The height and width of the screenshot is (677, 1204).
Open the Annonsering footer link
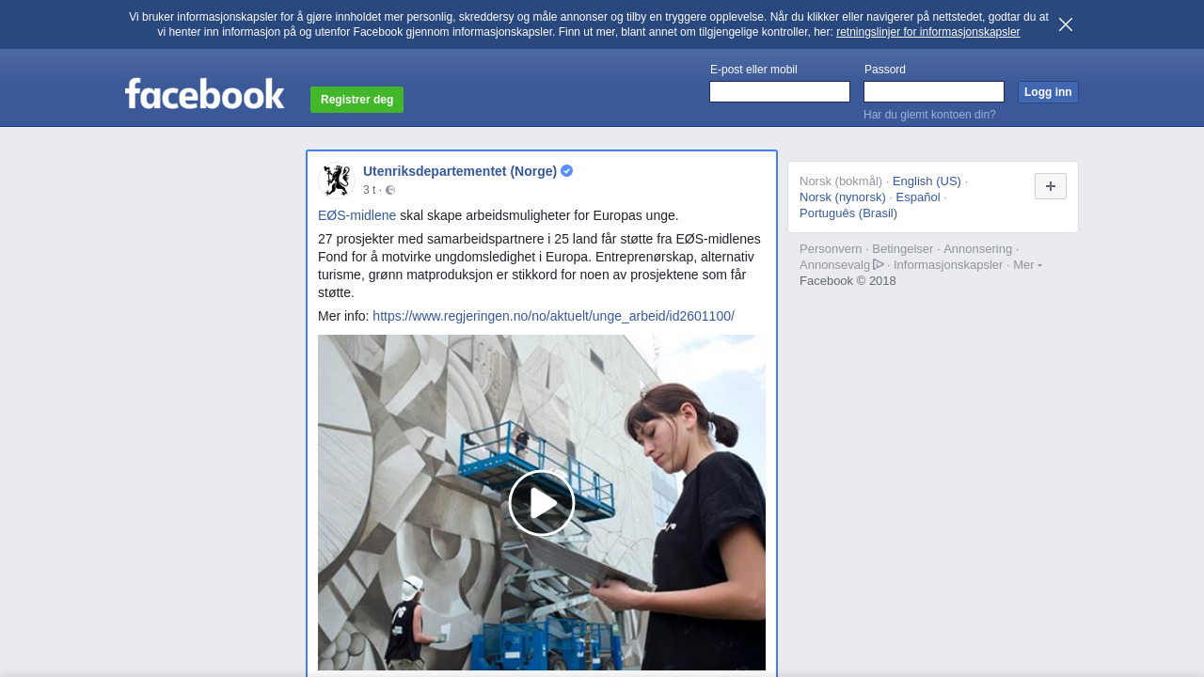click(977, 249)
